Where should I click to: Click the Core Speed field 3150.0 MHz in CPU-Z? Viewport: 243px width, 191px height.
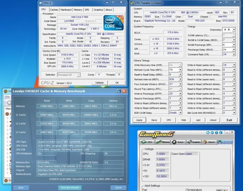67,55
